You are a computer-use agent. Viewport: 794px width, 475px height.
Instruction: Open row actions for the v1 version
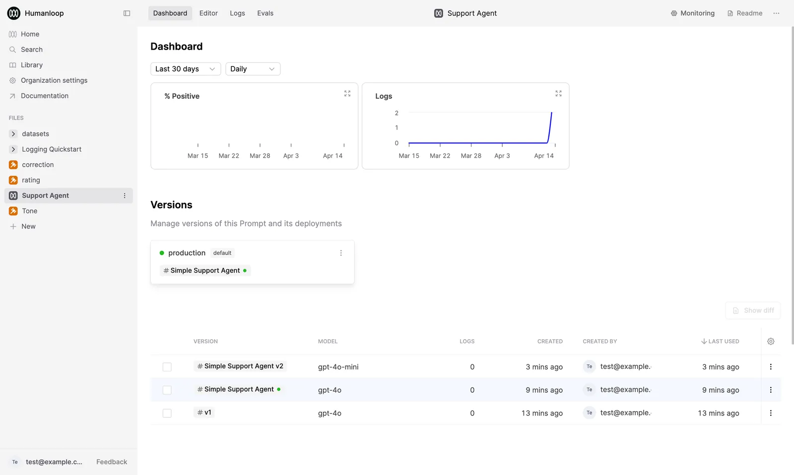pyautogui.click(x=771, y=413)
